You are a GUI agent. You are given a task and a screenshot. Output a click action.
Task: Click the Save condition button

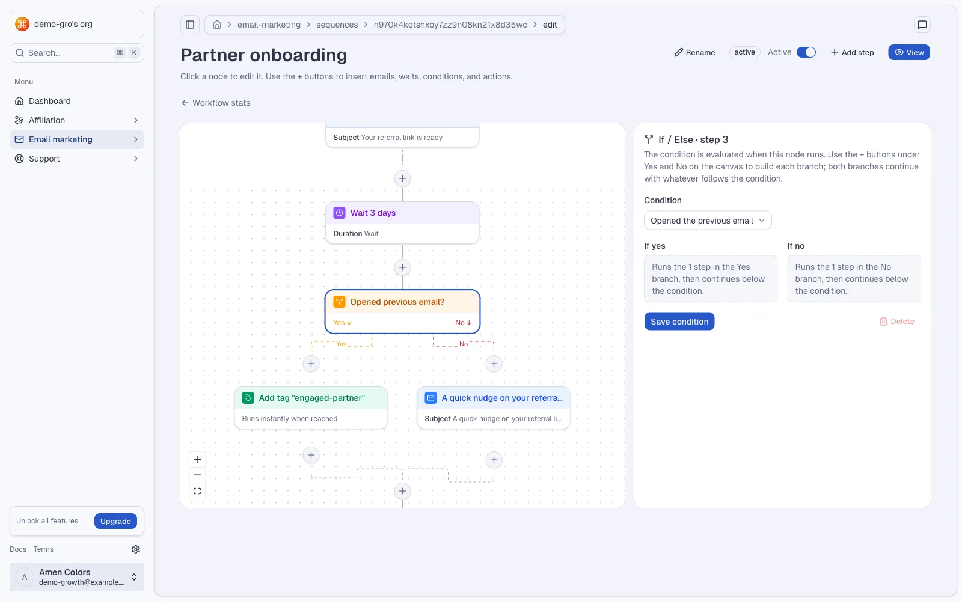(x=679, y=322)
